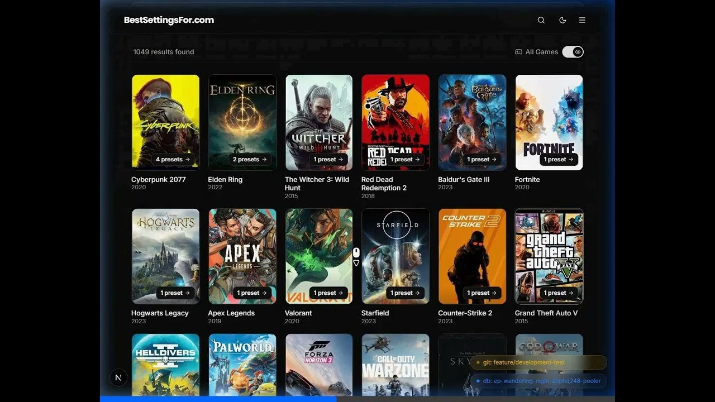Open Elden Ring's 2 presets button
Viewport: 715px width, 402px height.
[x=250, y=159]
